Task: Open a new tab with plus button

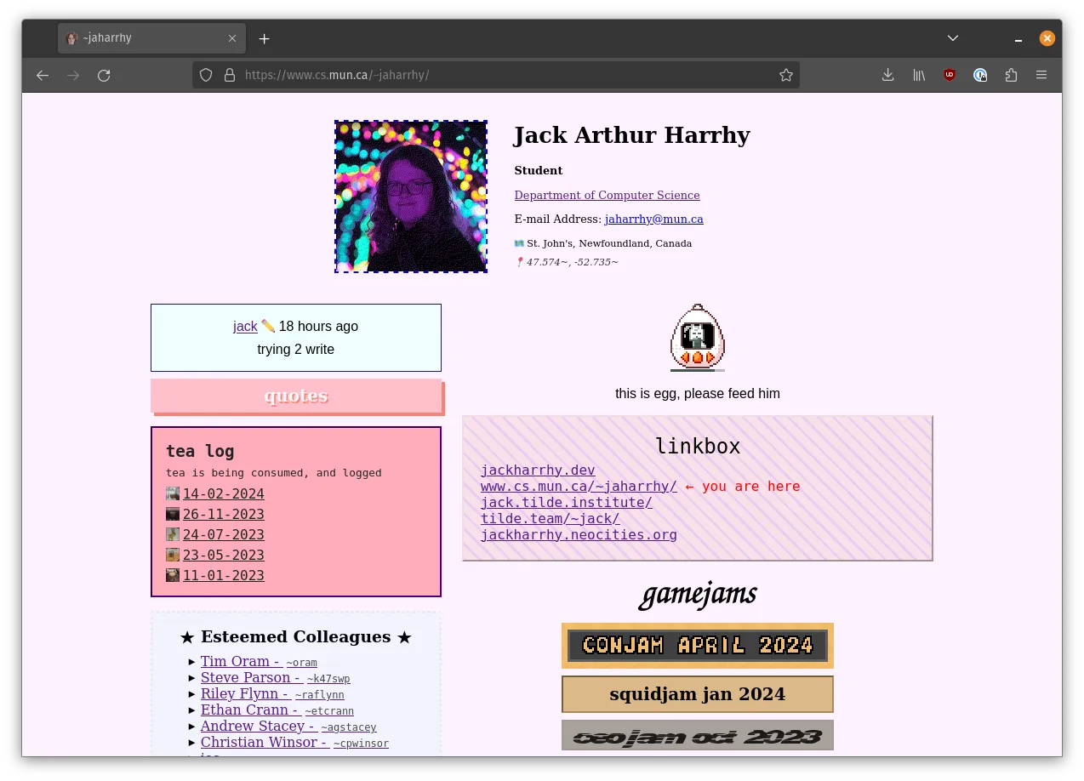Action: click(x=265, y=39)
